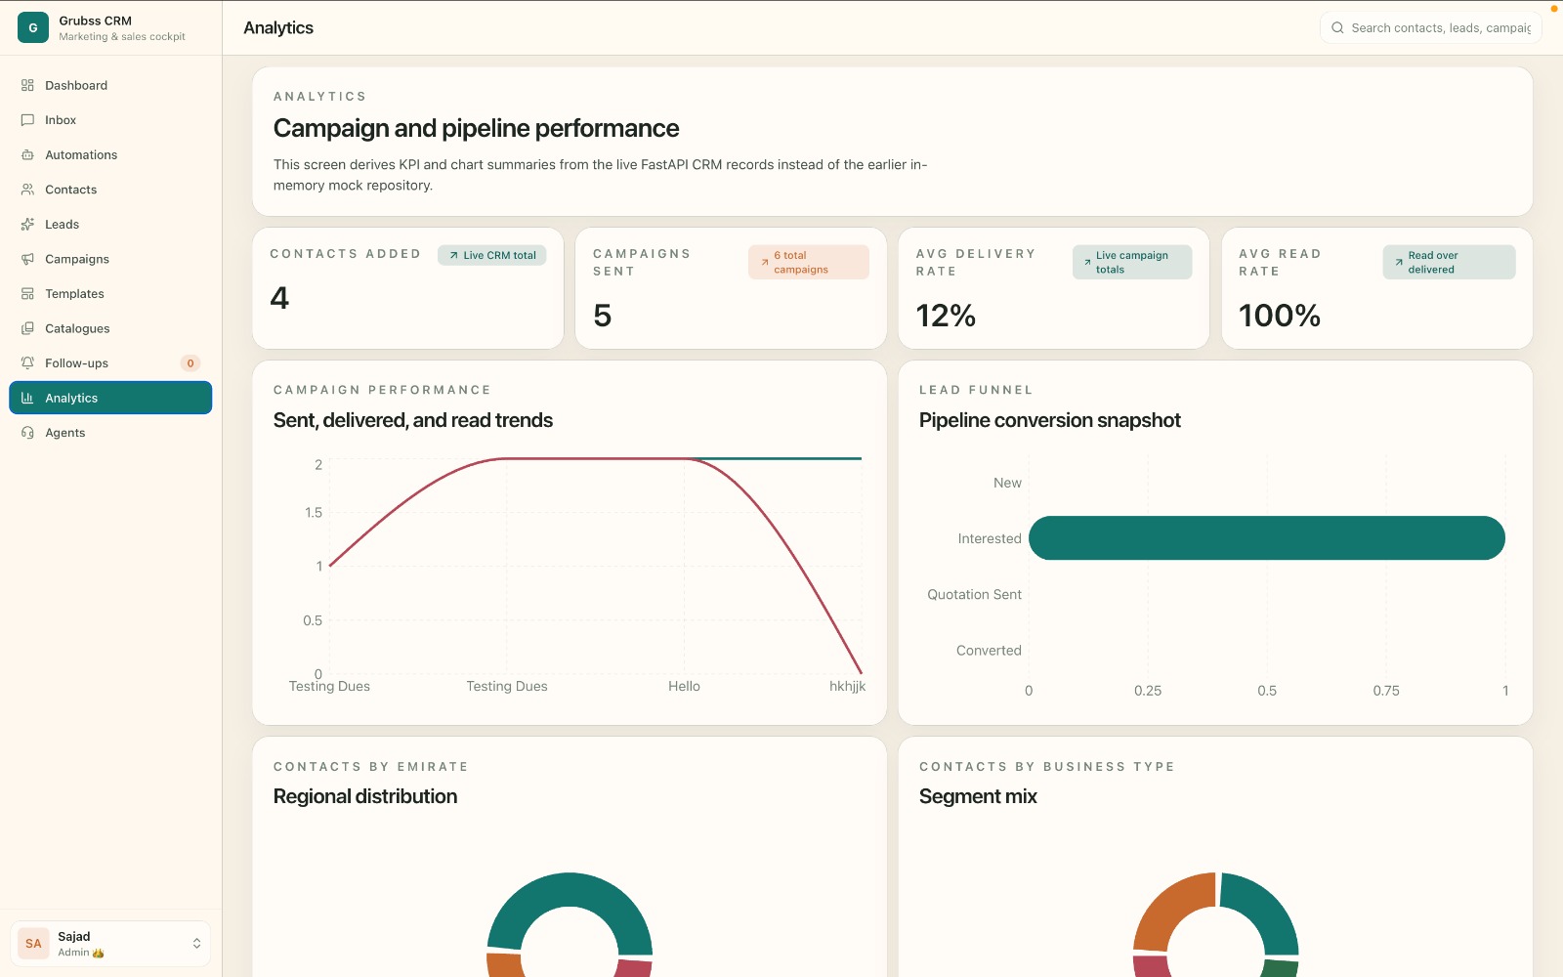Screen dimensions: 1563x977
Task: Click the Analytics bar chart icon
Action: (x=27, y=398)
